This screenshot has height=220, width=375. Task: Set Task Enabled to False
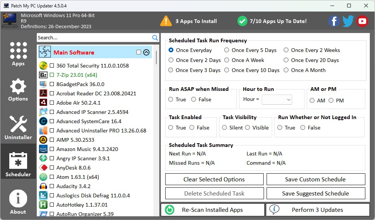click(x=192, y=128)
